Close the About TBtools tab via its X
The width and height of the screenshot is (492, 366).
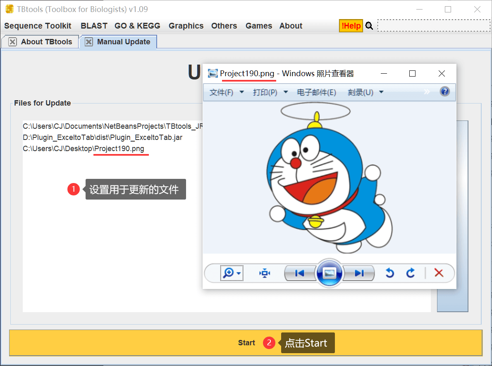point(12,42)
